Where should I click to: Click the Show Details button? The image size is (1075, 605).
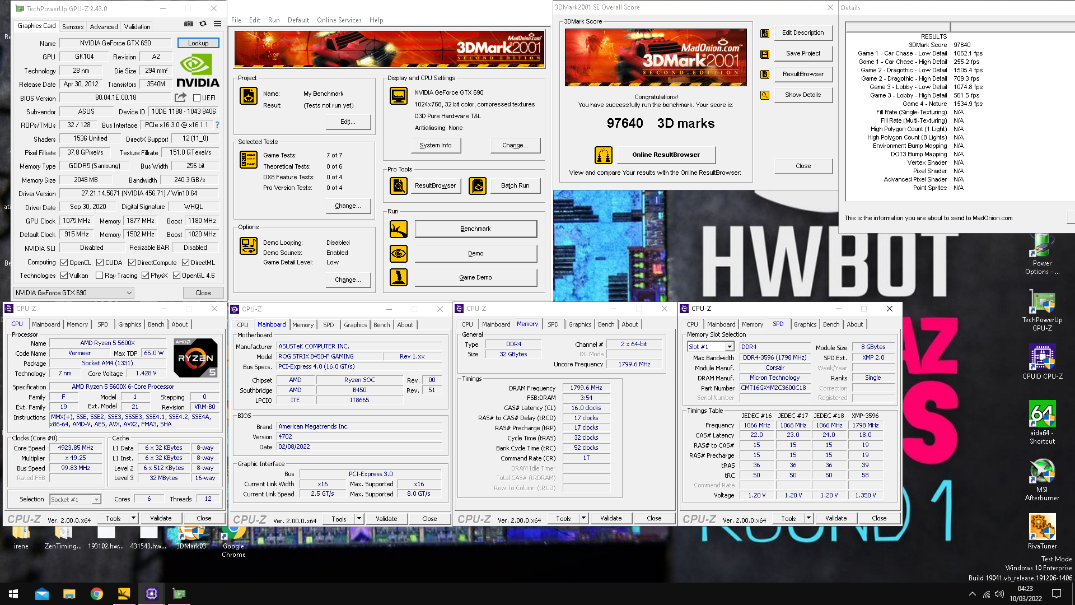coord(803,95)
